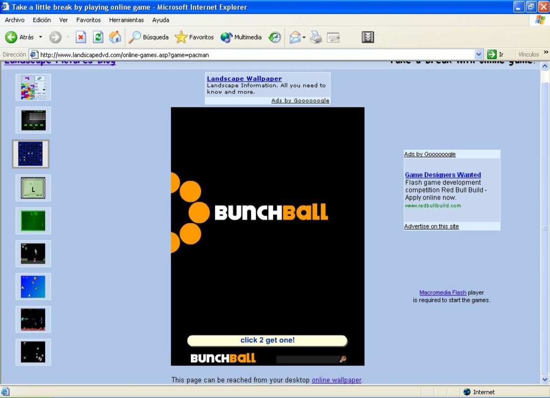Image resolution: width=550 pixels, height=398 pixels.
Task: Open Búsqueda search panel
Action: click(x=149, y=37)
